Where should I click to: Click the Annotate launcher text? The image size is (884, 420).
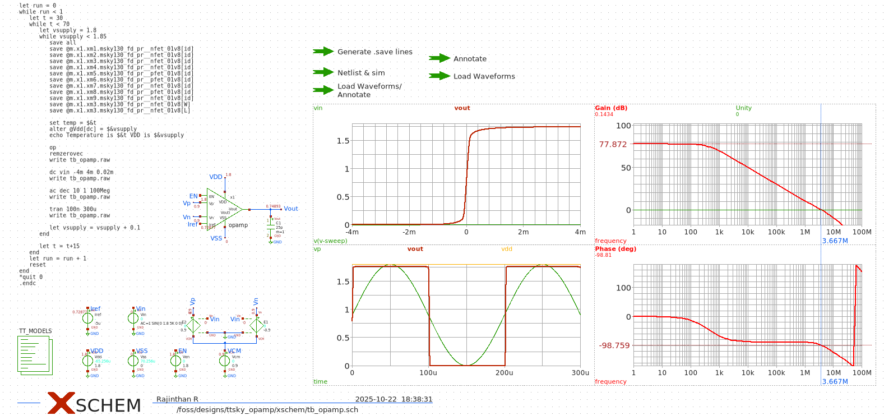click(x=470, y=59)
